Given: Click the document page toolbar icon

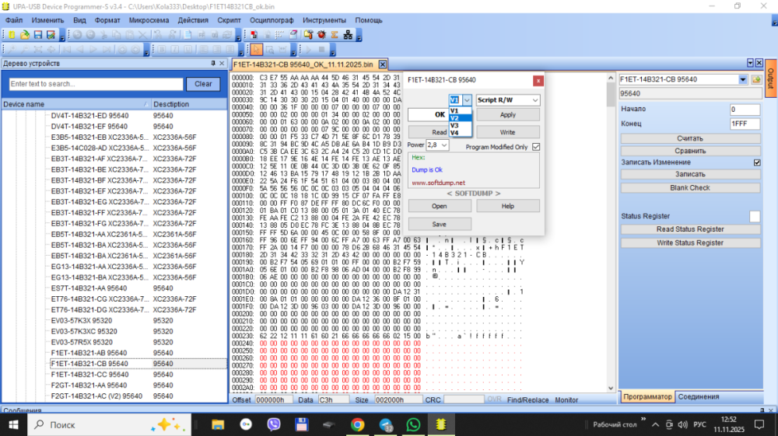Looking at the screenshot, I should pyautogui.click(x=187, y=35).
